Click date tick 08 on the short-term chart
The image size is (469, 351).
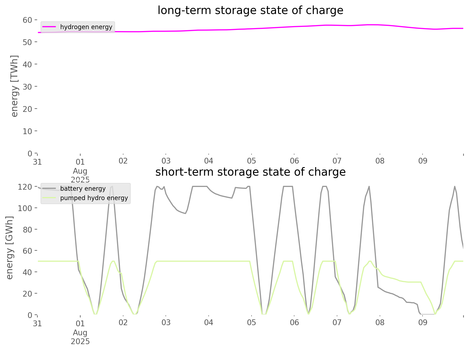pos(380,323)
